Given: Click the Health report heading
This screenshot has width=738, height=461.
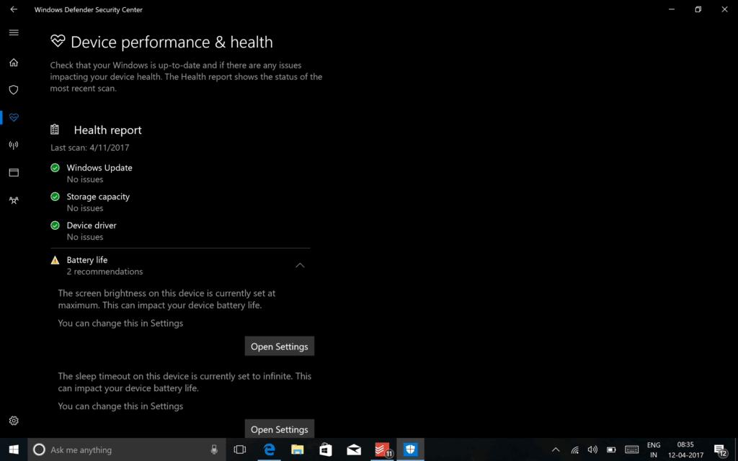Looking at the screenshot, I should 108,130.
